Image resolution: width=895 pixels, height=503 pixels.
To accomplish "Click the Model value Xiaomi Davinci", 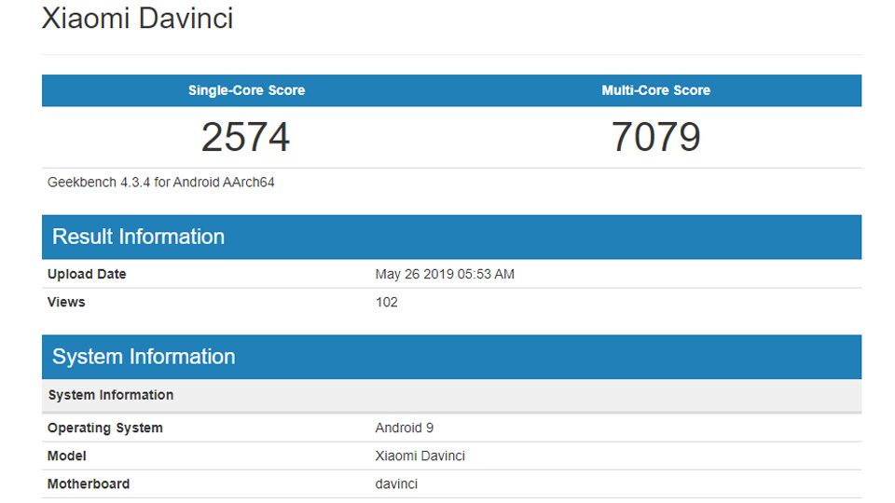I will pyautogui.click(x=420, y=455).
